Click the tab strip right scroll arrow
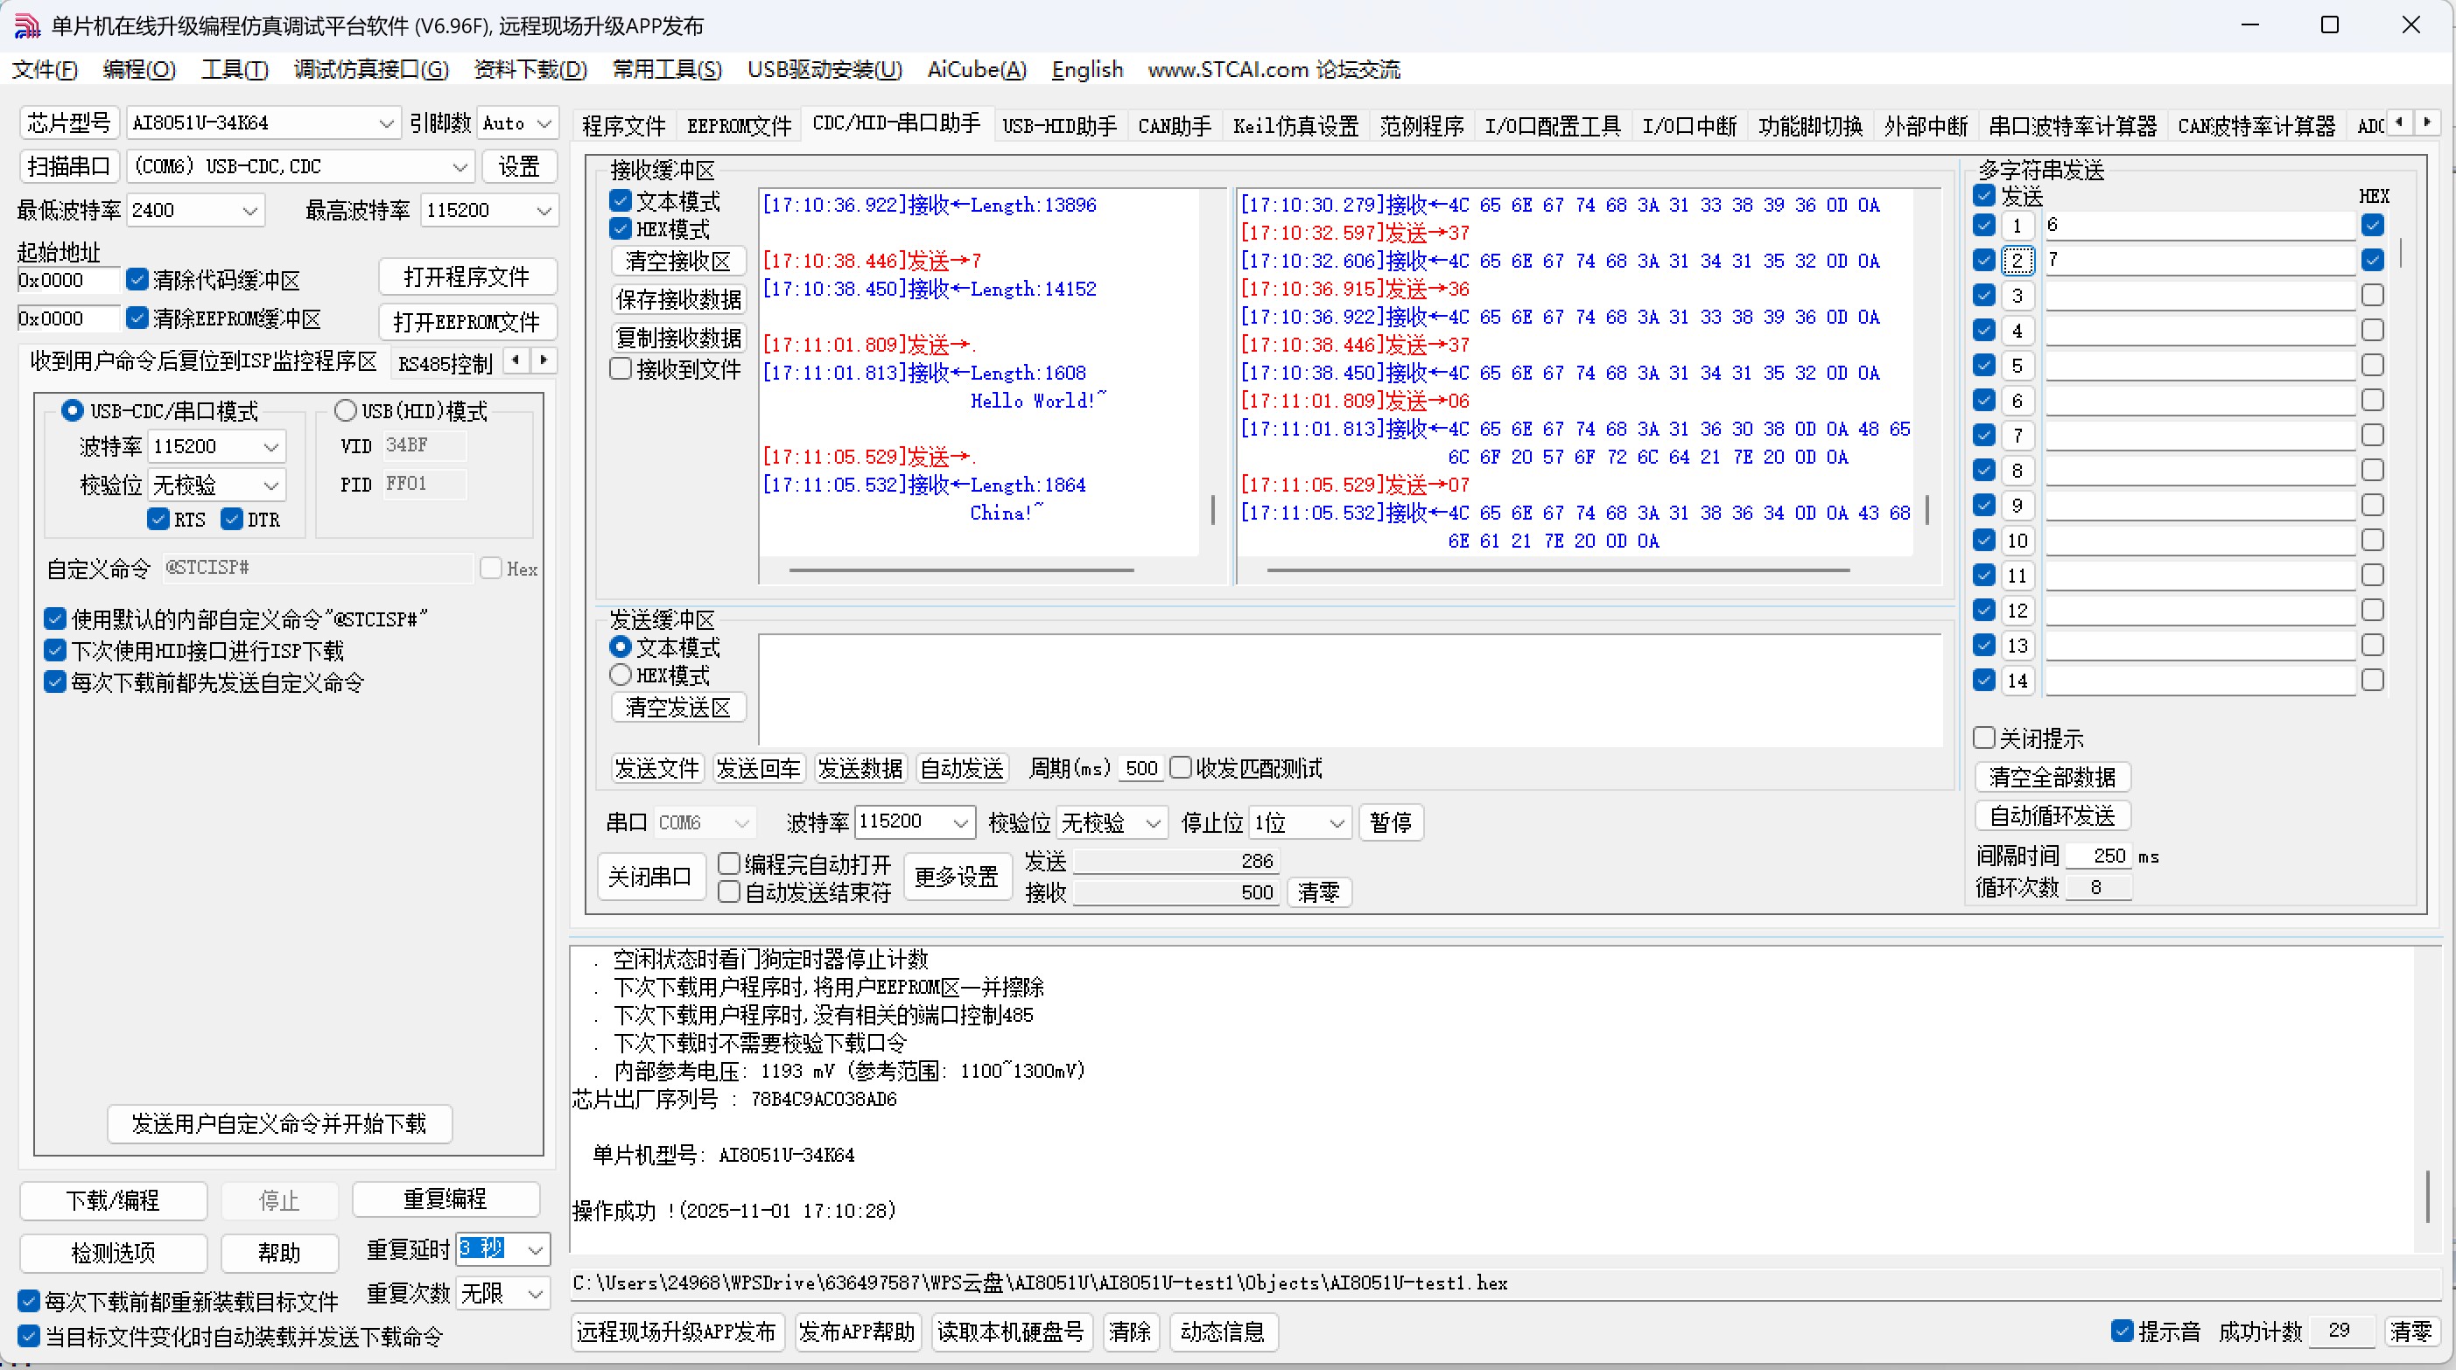This screenshot has height=1370, width=2456. (2430, 122)
